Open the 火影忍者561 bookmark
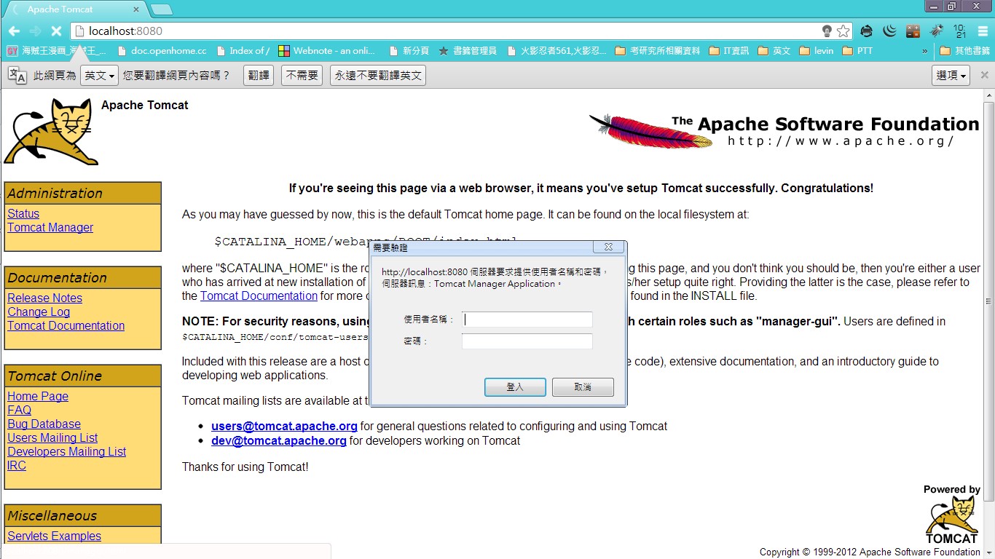Viewport: 995px width, 559px height. point(557,51)
